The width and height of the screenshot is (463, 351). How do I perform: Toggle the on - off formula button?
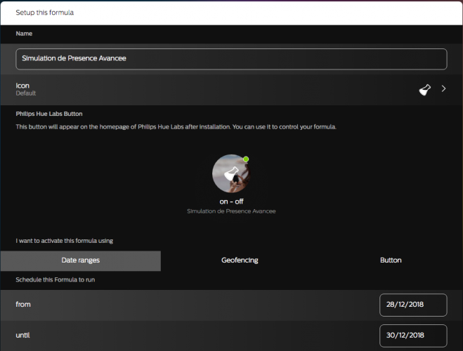point(231,173)
